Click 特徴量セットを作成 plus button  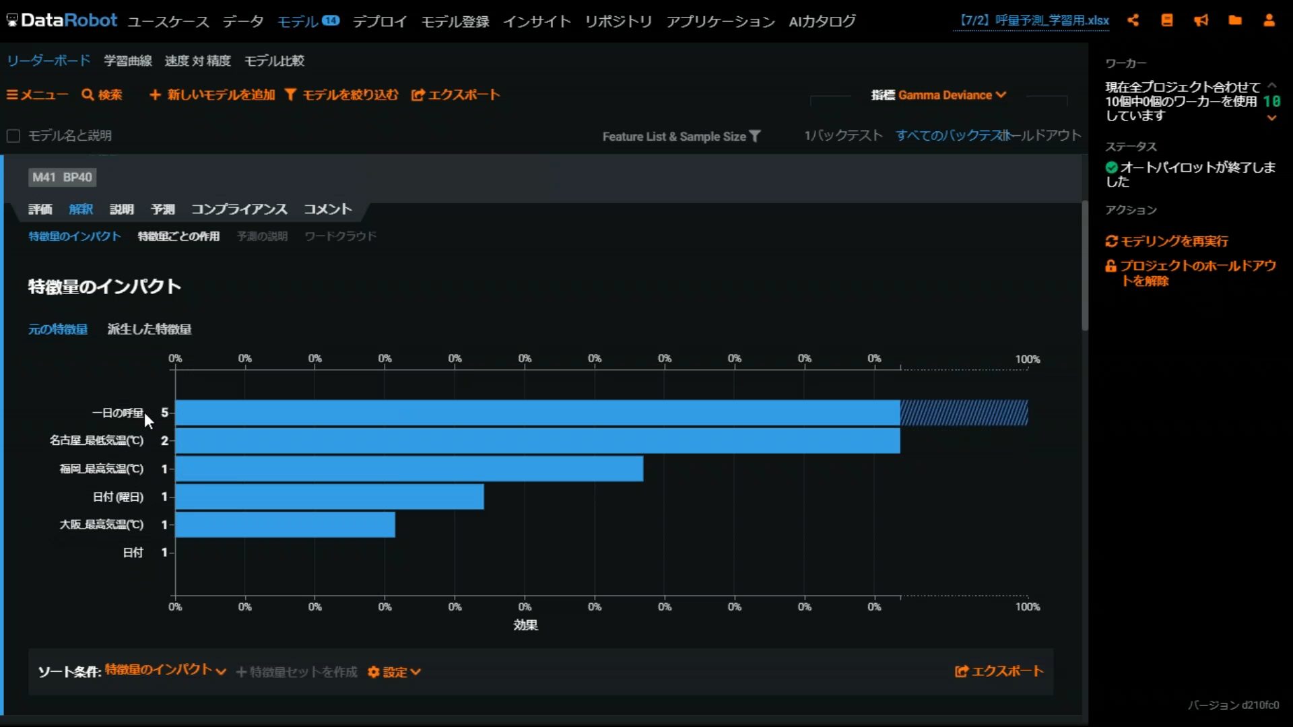coord(296,672)
